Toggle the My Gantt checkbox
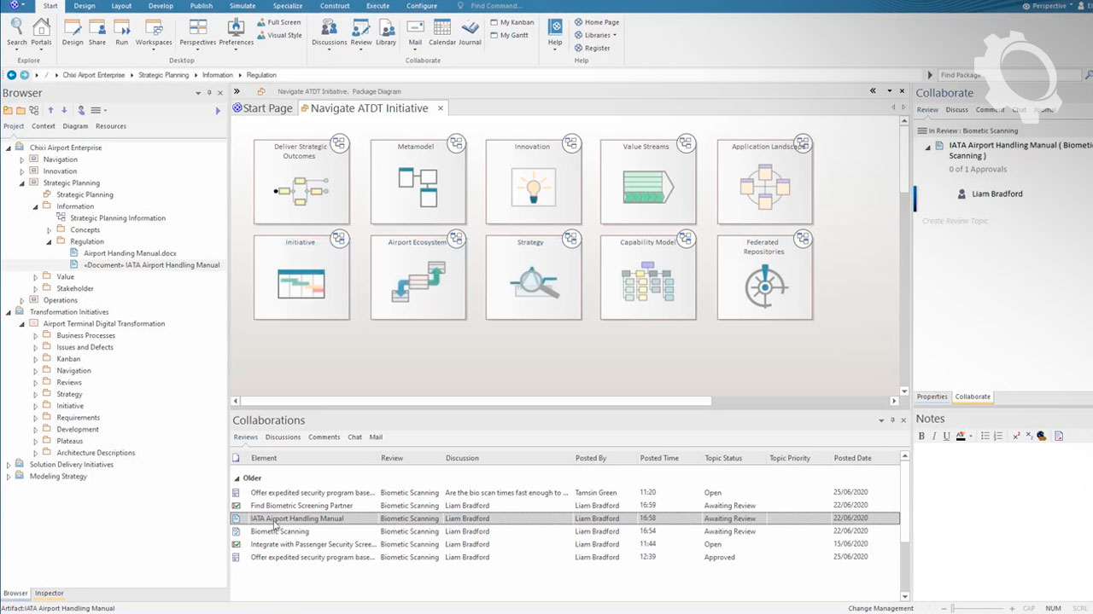This screenshot has width=1093, height=614. coord(494,35)
